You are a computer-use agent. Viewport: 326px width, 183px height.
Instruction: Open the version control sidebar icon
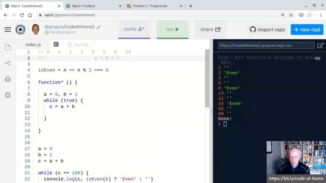click(8, 63)
